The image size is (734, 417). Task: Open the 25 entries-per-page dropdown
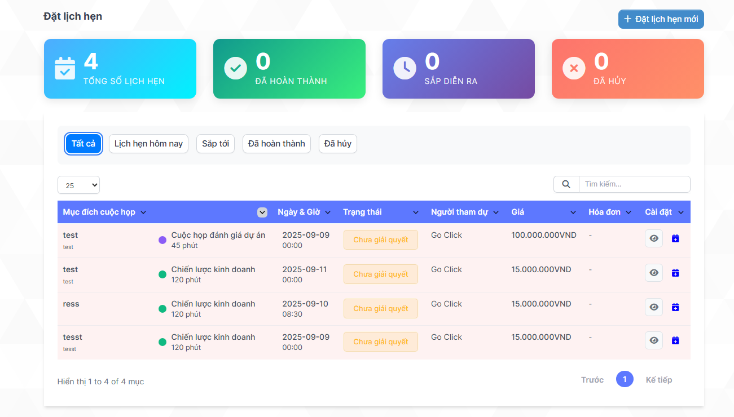point(78,185)
